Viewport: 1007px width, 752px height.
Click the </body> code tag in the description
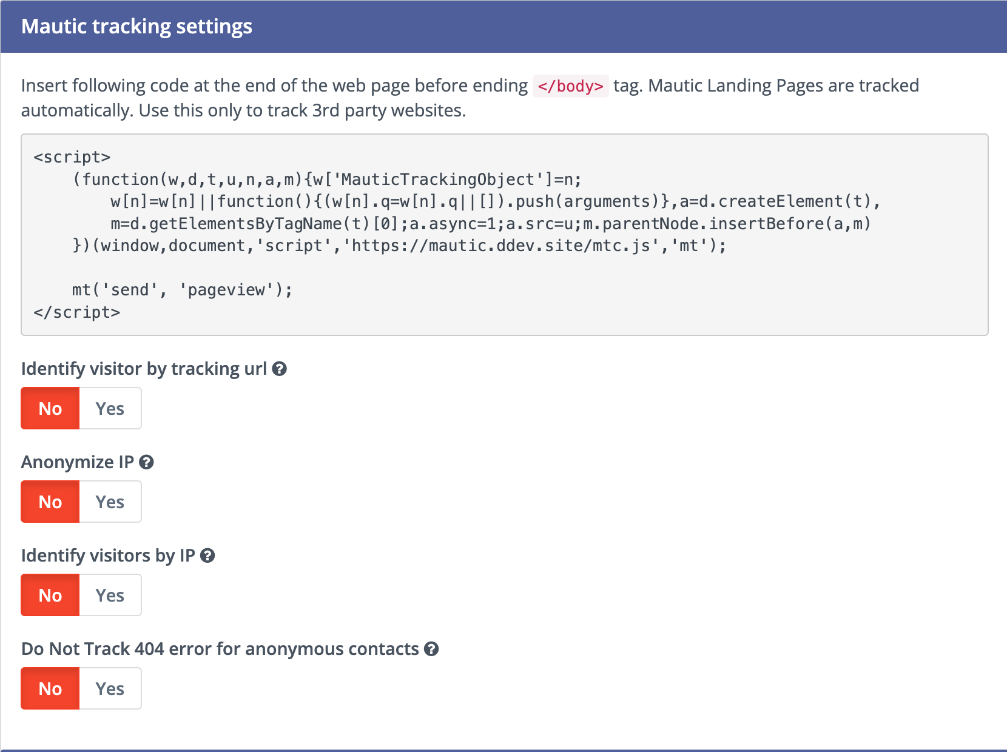tap(570, 86)
